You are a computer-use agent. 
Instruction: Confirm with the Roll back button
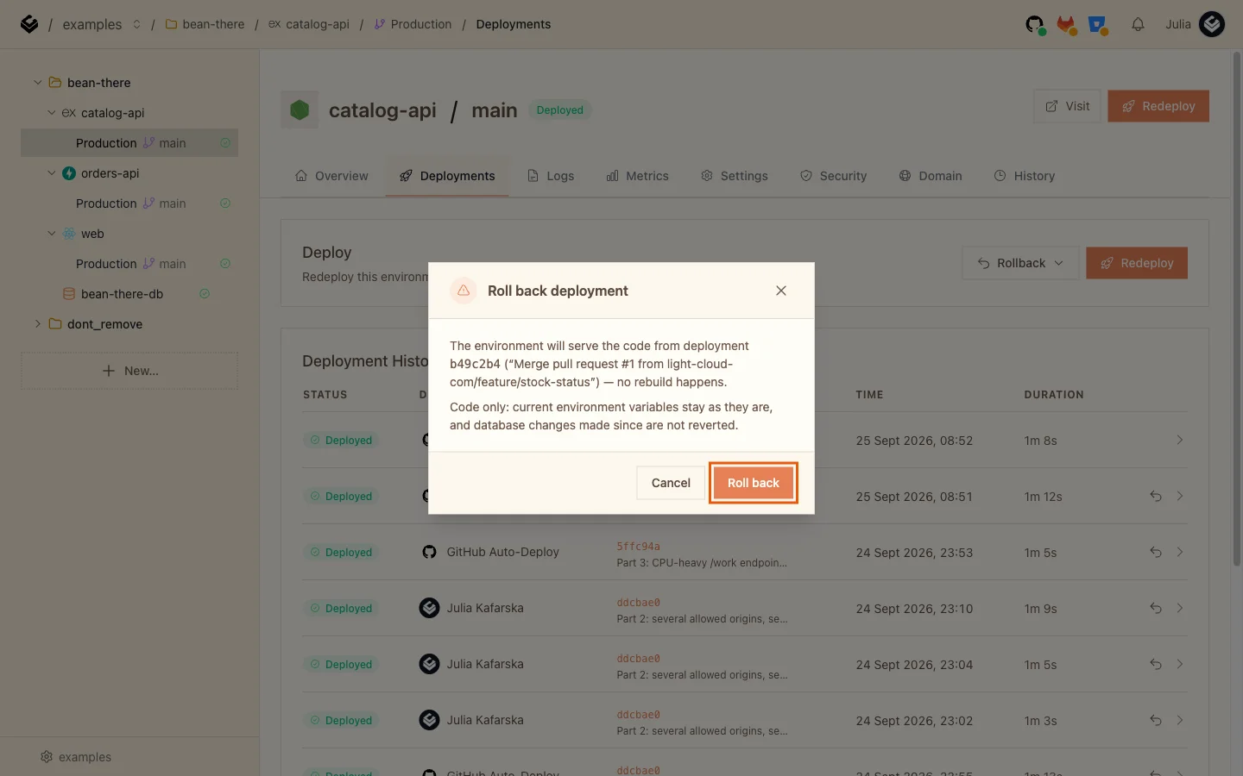(753, 483)
